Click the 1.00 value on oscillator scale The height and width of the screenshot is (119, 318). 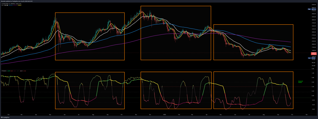[313, 73]
